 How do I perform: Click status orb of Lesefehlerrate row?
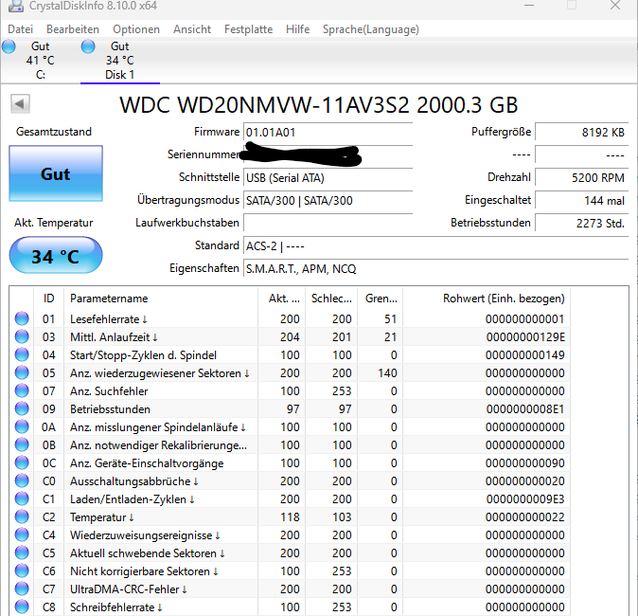pos(22,318)
